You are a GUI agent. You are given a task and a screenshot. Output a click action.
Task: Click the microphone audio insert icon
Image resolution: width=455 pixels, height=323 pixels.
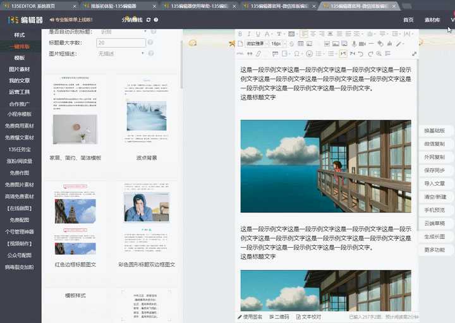click(354, 44)
